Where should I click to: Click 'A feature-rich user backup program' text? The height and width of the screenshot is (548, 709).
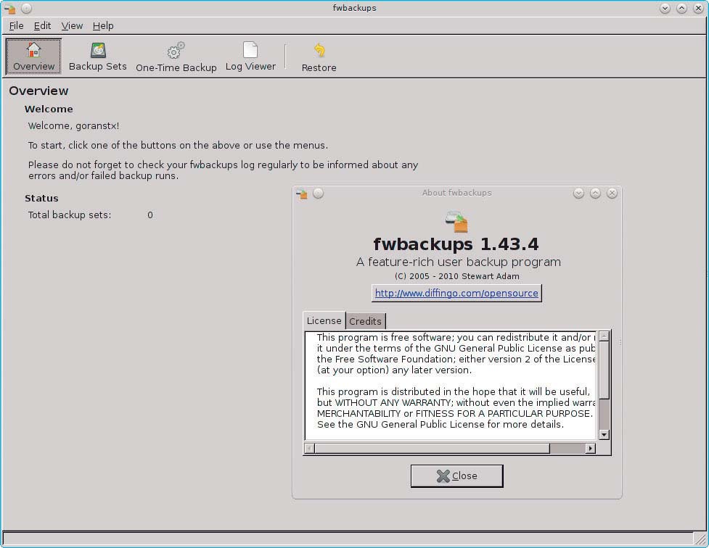pyautogui.click(x=458, y=262)
